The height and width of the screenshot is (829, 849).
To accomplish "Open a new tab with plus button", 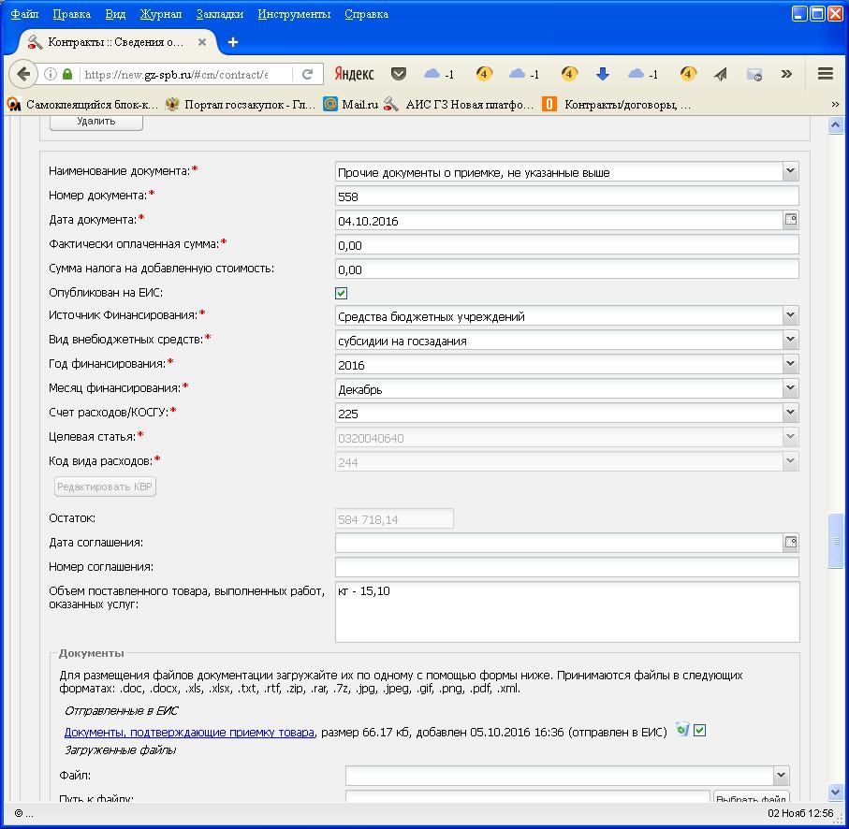I will point(233,42).
